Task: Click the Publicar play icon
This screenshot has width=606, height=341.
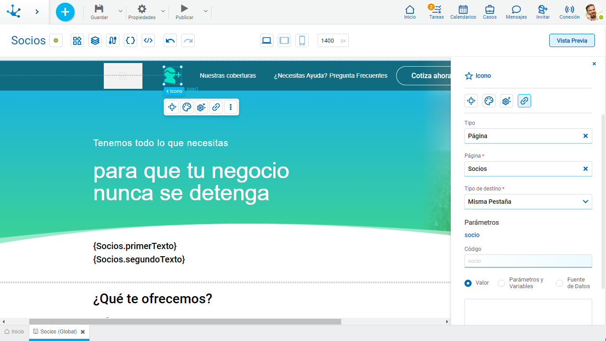Action: pos(185,8)
